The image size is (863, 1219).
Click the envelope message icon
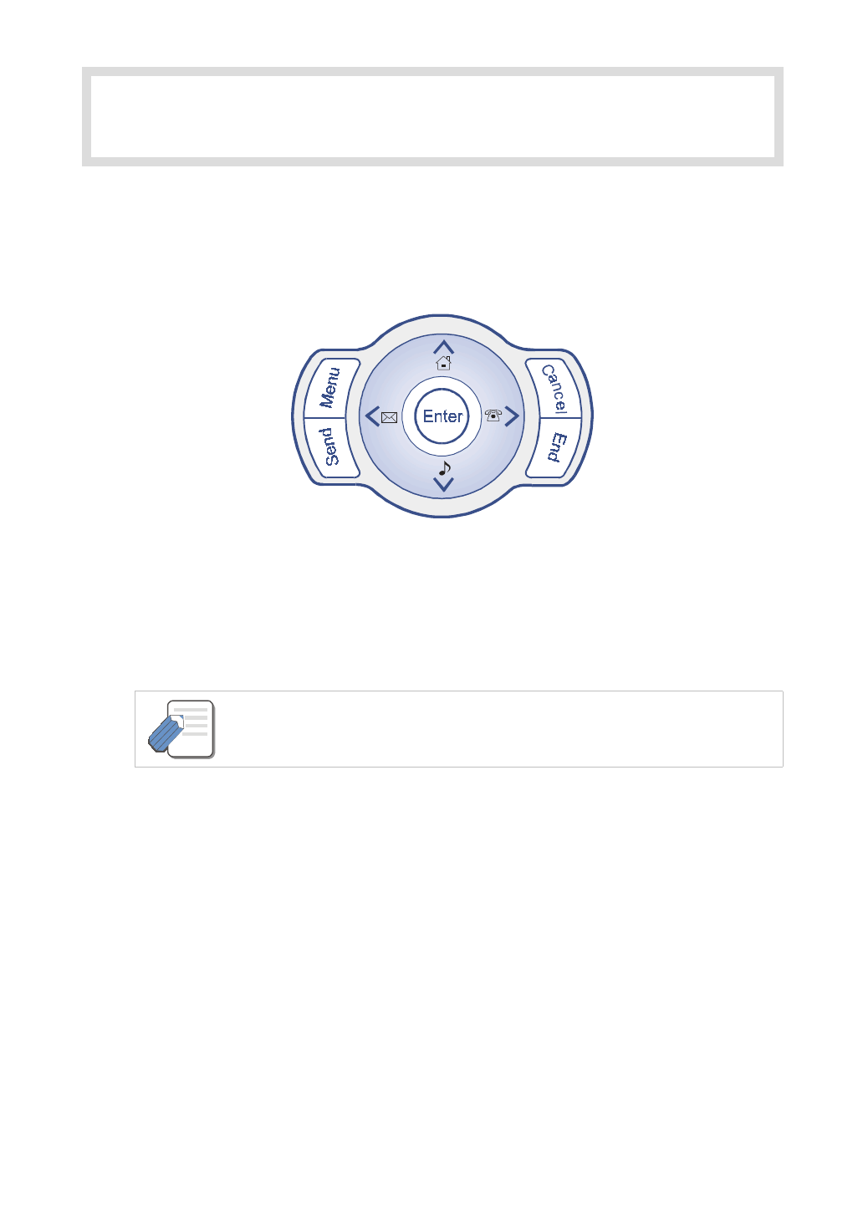[x=389, y=416]
